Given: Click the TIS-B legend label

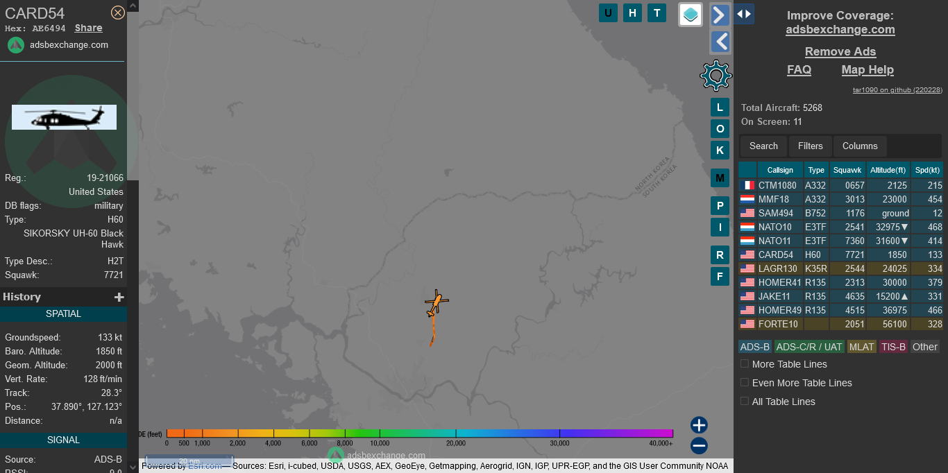Looking at the screenshot, I should [x=894, y=347].
